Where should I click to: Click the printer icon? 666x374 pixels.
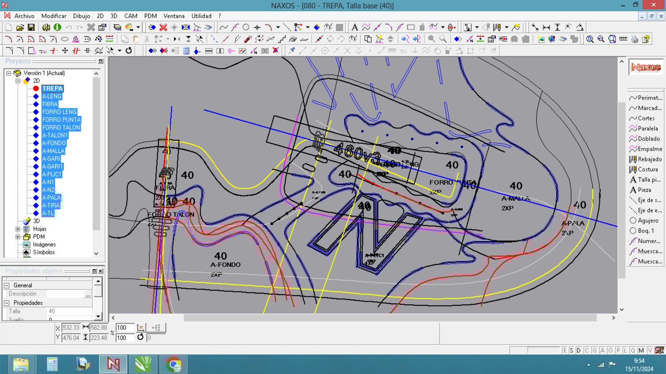tap(634, 39)
